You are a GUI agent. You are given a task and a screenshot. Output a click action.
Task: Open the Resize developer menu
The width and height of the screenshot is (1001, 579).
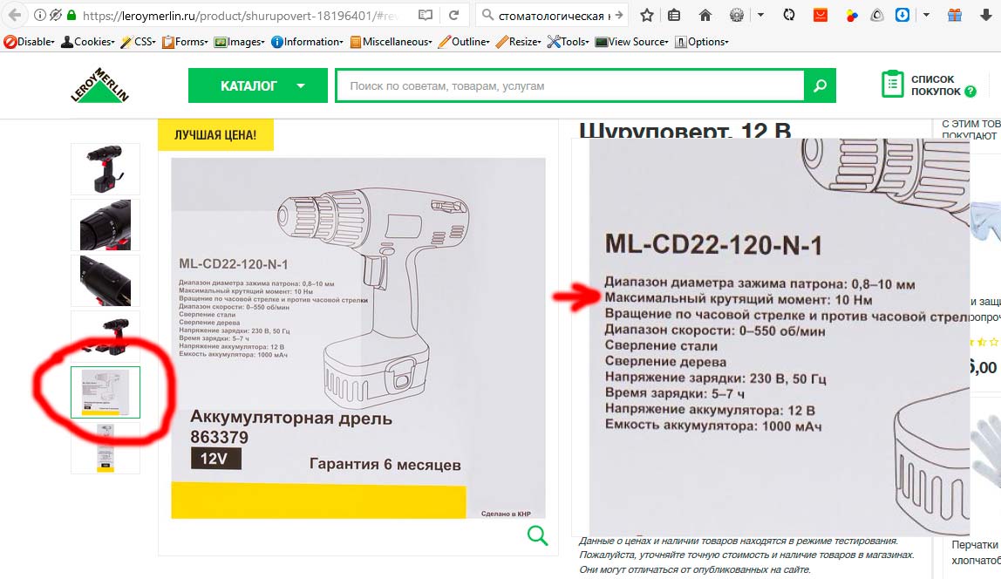click(x=519, y=42)
